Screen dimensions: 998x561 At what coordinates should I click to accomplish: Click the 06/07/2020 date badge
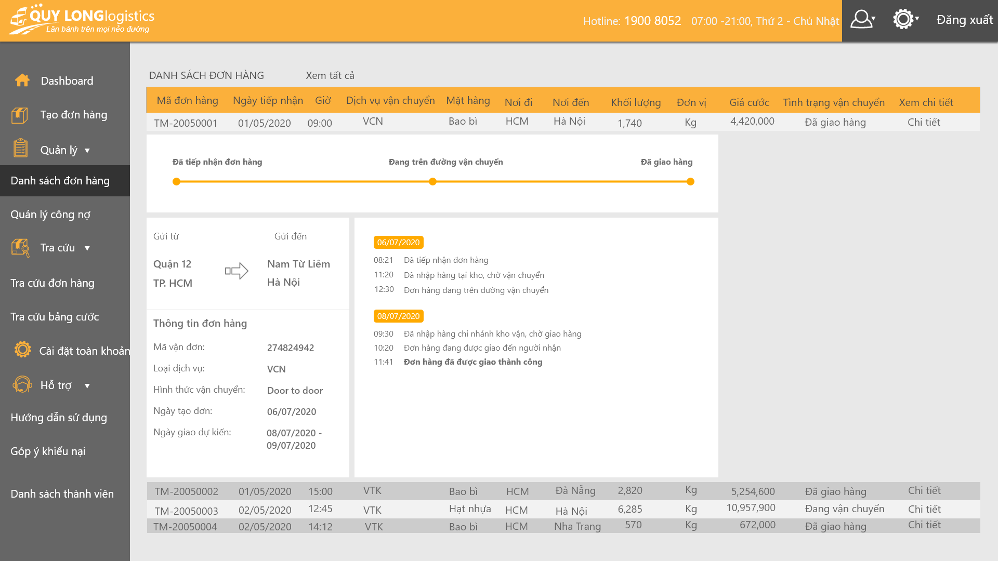(x=398, y=243)
